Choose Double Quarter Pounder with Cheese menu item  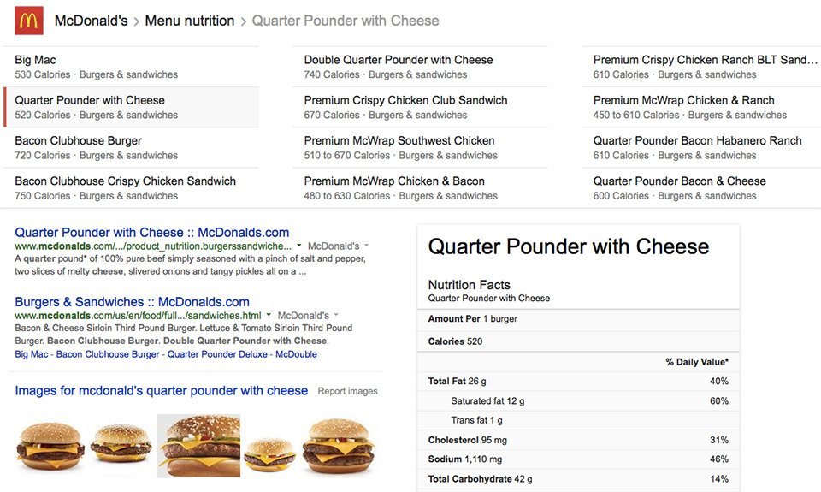399,60
